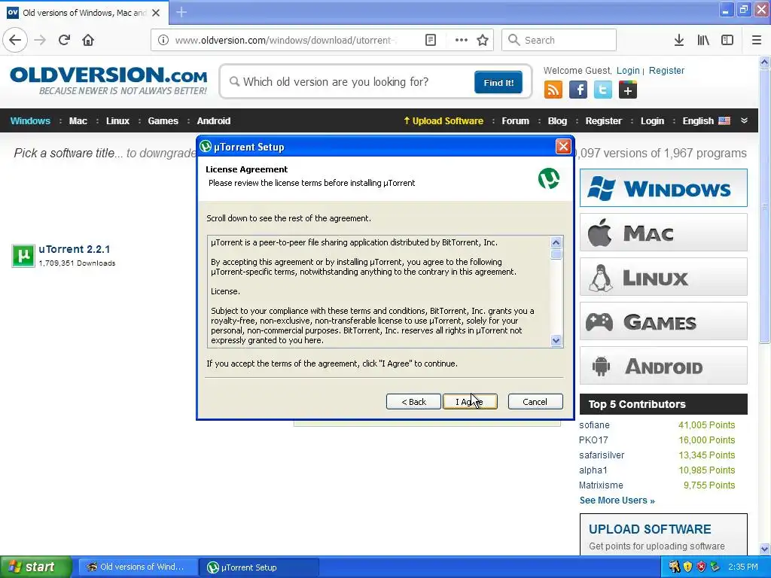The height and width of the screenshot is (578, 771).
Task: Click the UPLOAD SOFTWARE heading
Action: [x=650, y=529]
